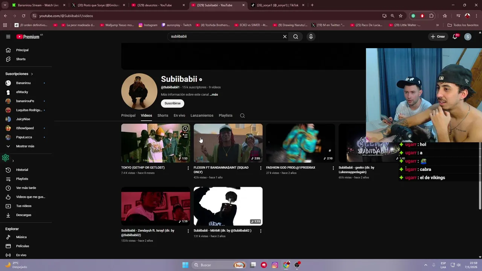Viewport: 482px width, 271px height.
Task: Switch to the channel En vivo tab
Action: (179, 116)
